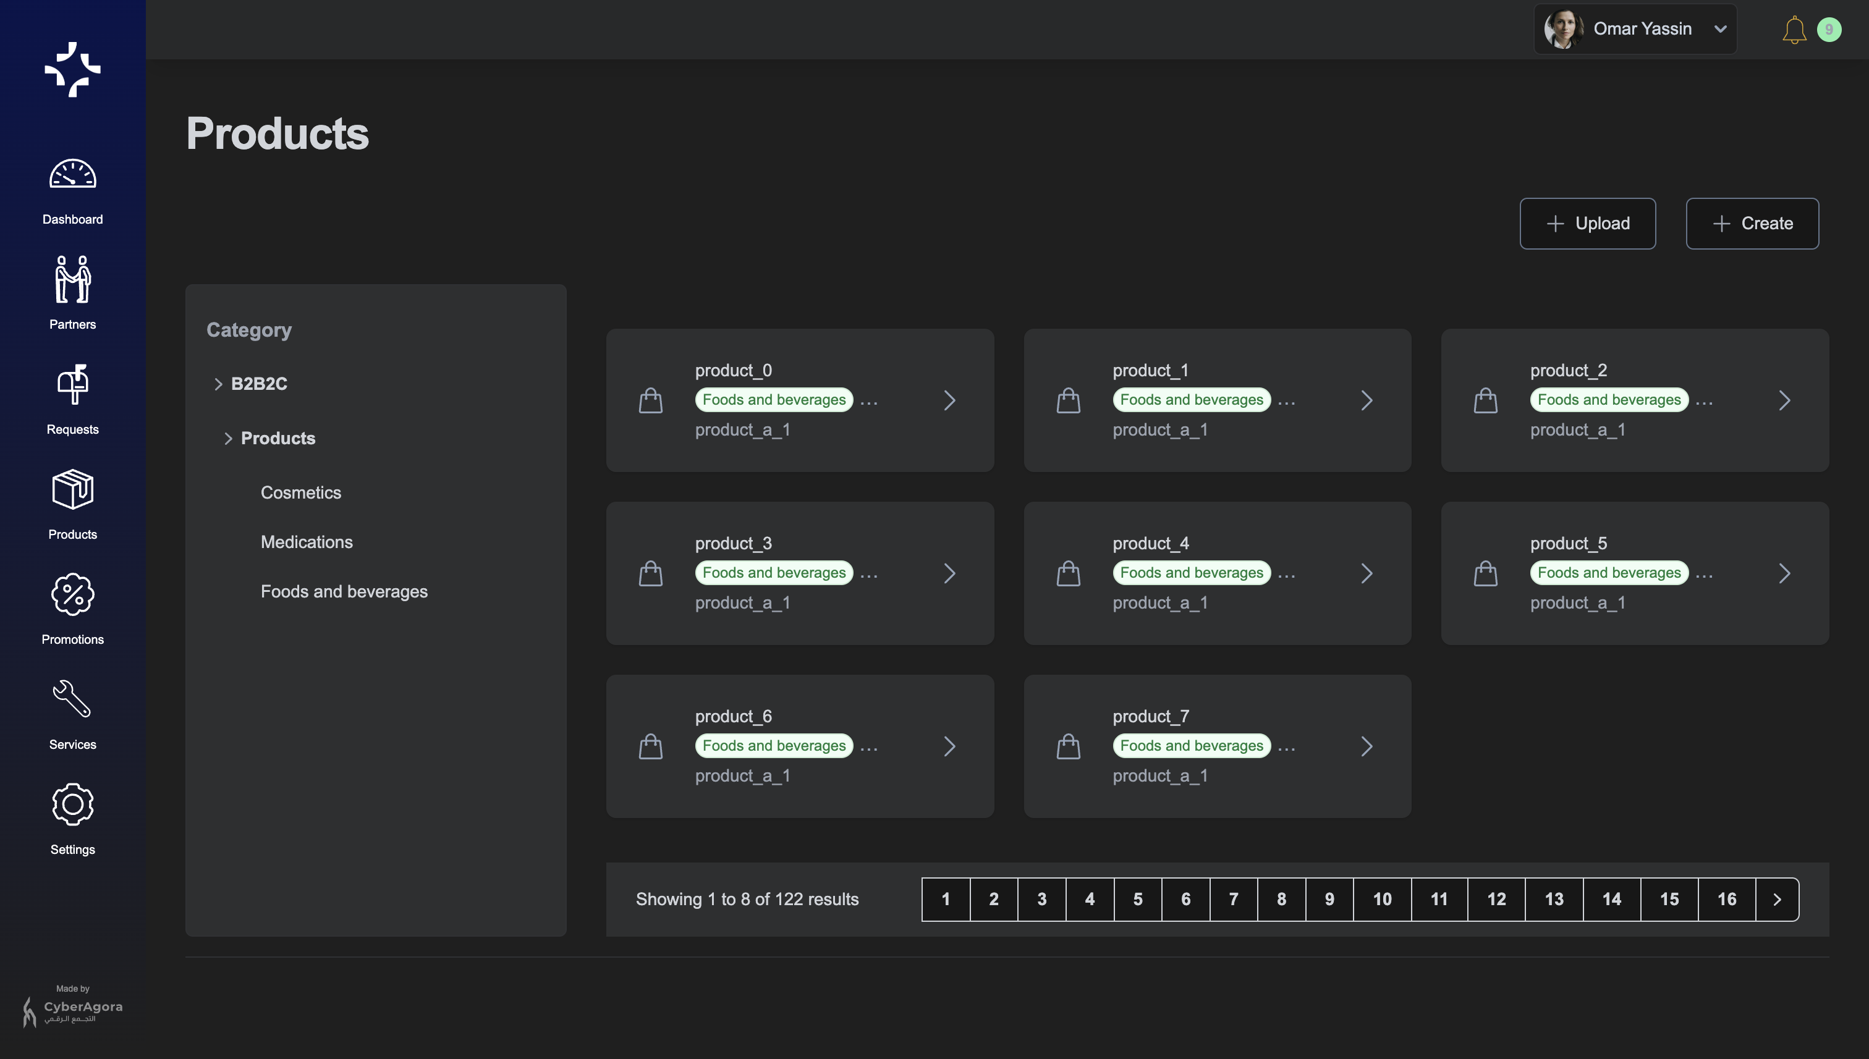Open Promotions percent badge icon
Screen dimensions: 1869x1059
(72, 594)
